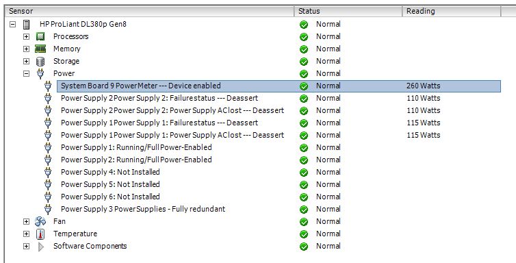Click the Software Components triangle icon
Screen dimensions: 516x263
click(41, 247)
